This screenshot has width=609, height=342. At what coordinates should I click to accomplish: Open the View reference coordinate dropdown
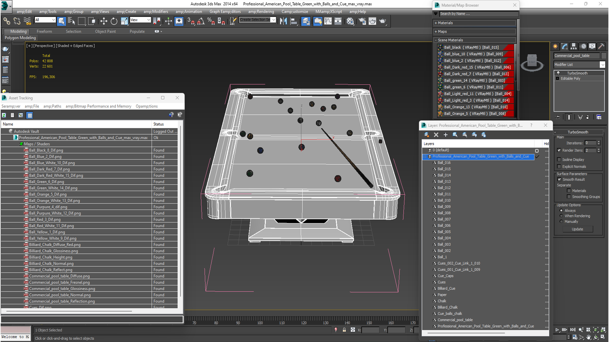(x=140, y=20)
